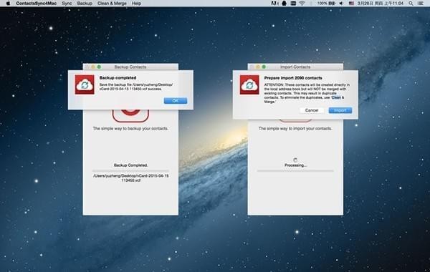
Task: Click the import progress bar under Processing
Action: (295, 170)
